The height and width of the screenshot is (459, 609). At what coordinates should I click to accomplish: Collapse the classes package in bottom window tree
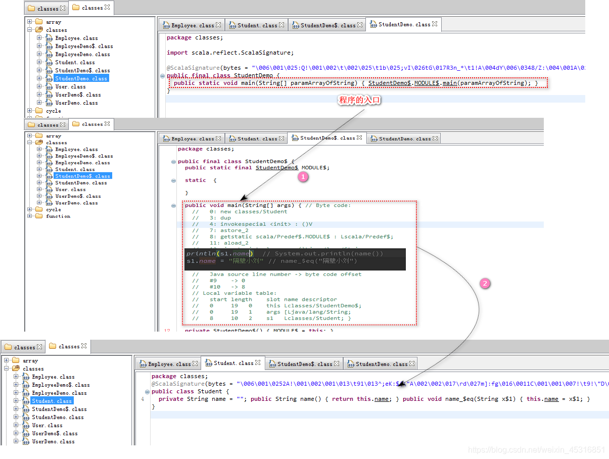point(7,369)
